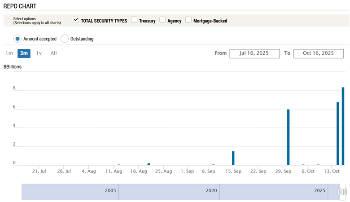This screenshot has width=350, height=202.
Task: Uncheck TOTAL SECURITY TYPES checkbox
Action: 76,20
